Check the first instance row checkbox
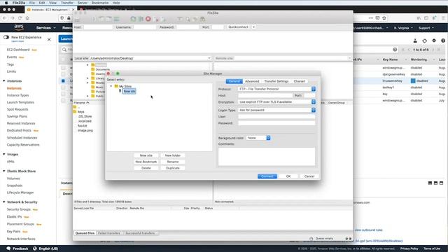Viewport: 448px width, 252px height. (63, 68)
